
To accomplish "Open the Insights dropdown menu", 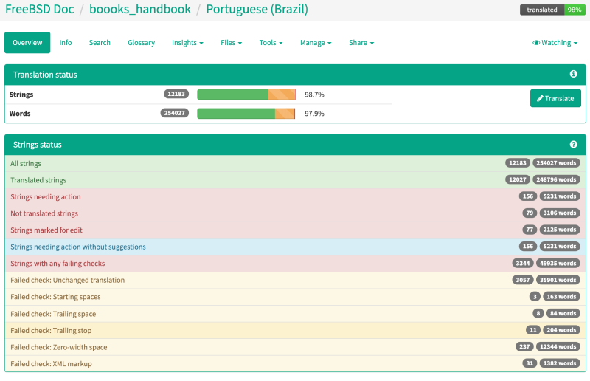I will click(x=187, y=43).
